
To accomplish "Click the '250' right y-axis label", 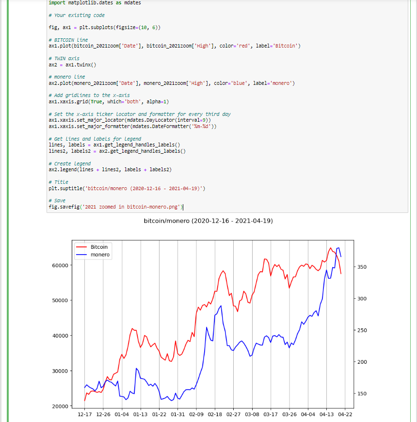I will [x=362, y=330].
